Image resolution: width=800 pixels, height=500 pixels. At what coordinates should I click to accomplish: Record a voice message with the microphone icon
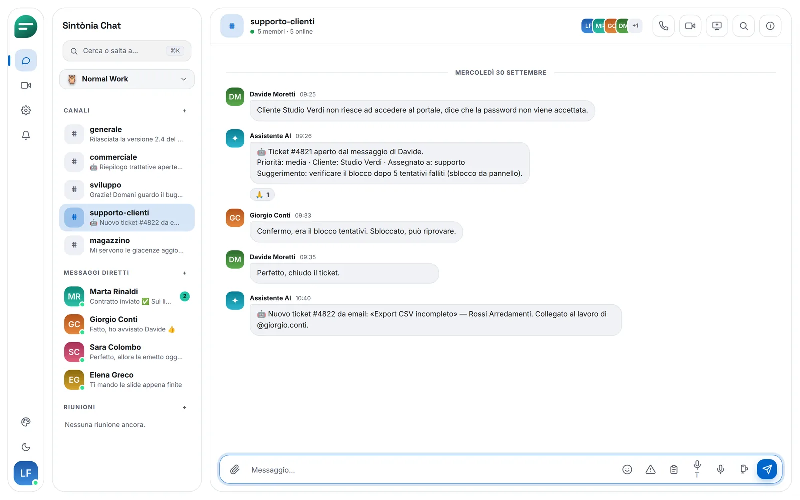click(x=721, y=470)
